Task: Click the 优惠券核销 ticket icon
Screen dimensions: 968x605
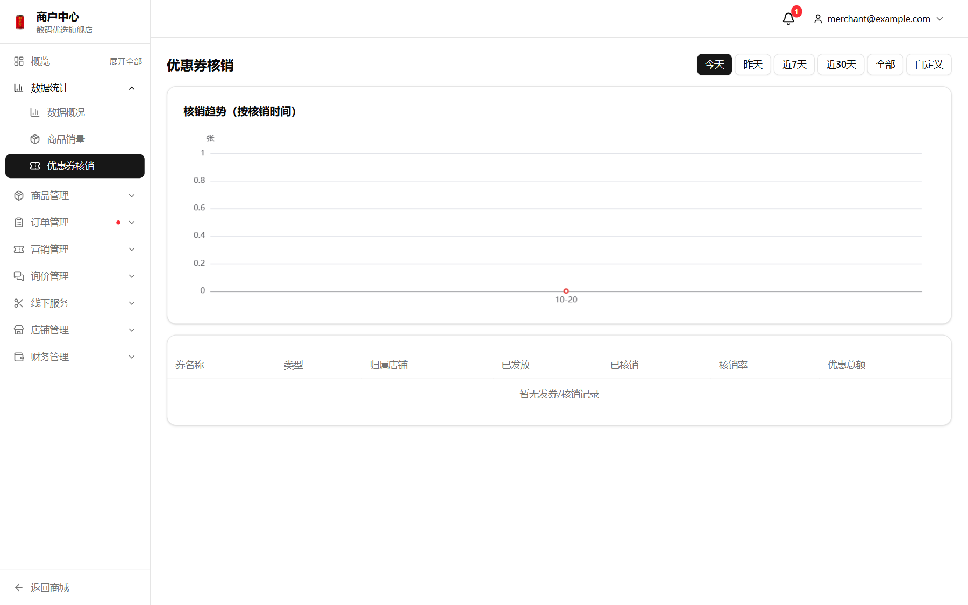Action: pyautogui.click(x=35, y=166)
